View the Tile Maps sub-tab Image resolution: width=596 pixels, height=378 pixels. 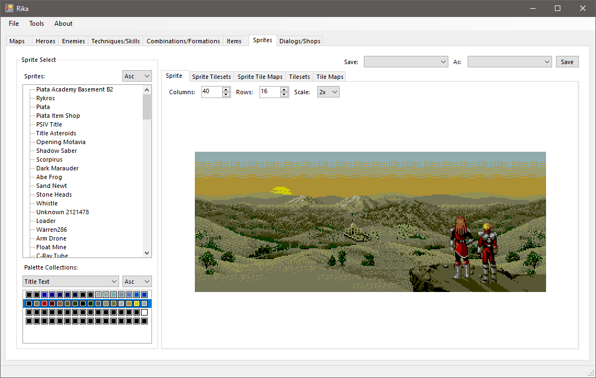(x=329, y=77)
